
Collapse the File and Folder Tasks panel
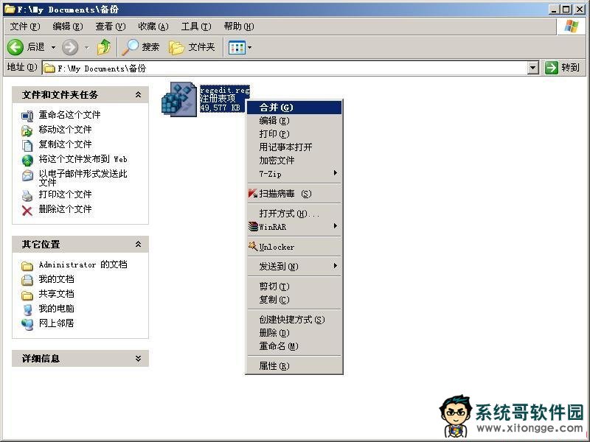(x=138, y=95)
